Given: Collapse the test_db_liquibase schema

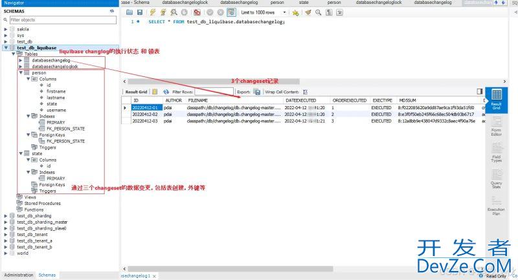Looking at the screenshot, I should (6, 48).
